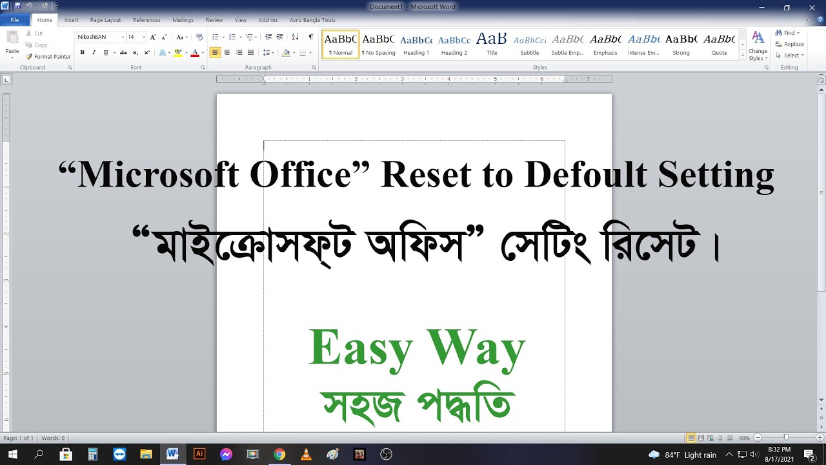This screenshot has width=826, height=465.
Task: Switch to the Insert tab
Action: tap(71, 20)
